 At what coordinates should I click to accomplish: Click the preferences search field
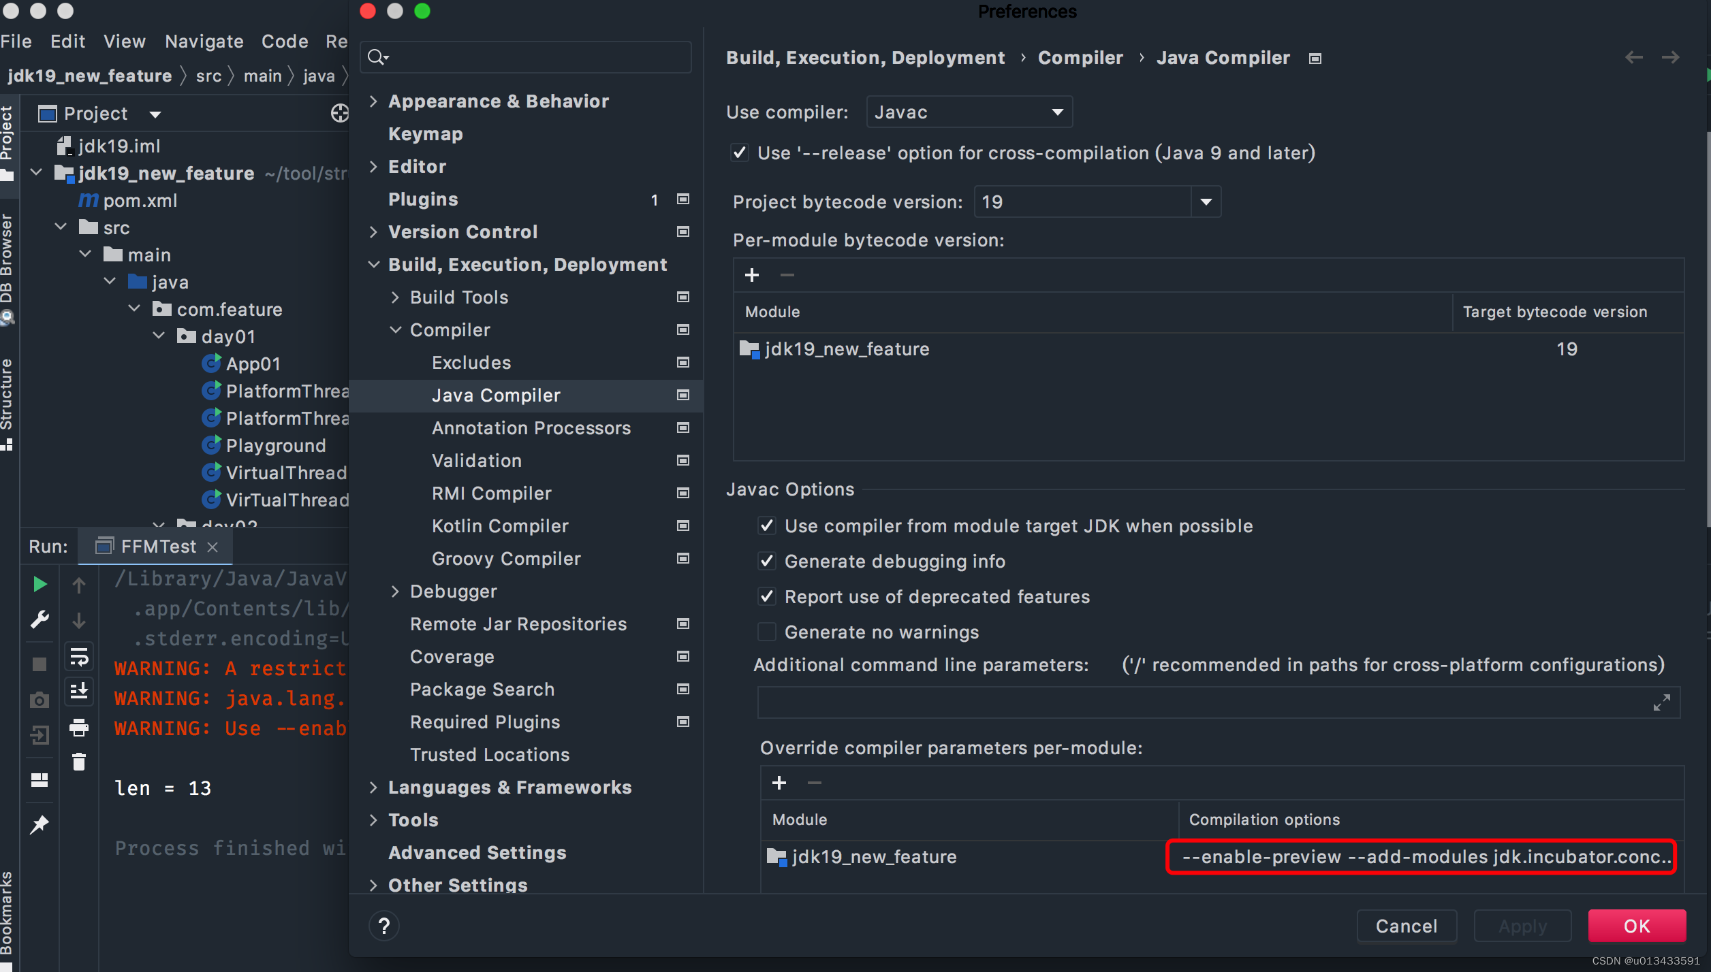click(531, 57)
